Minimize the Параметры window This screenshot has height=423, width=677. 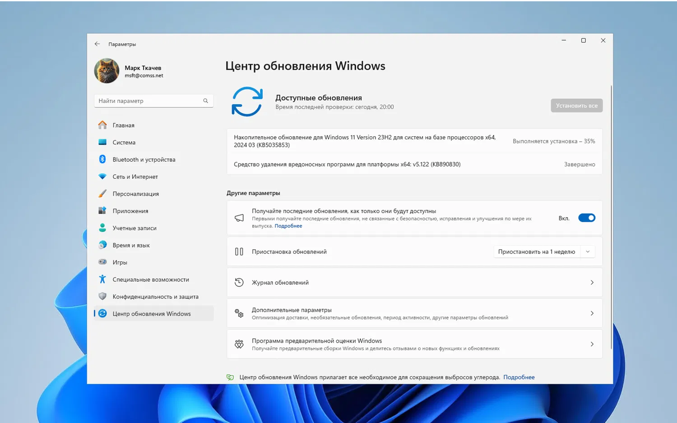pyautogui.click(x=564, y=40)
